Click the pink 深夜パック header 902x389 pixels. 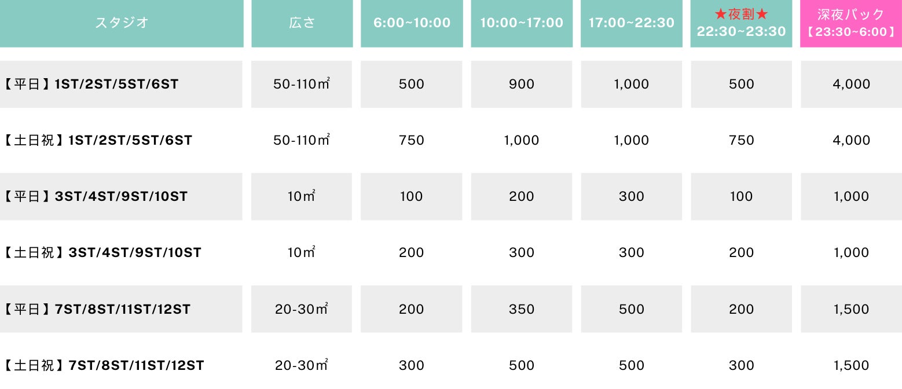tap(851, 23)
